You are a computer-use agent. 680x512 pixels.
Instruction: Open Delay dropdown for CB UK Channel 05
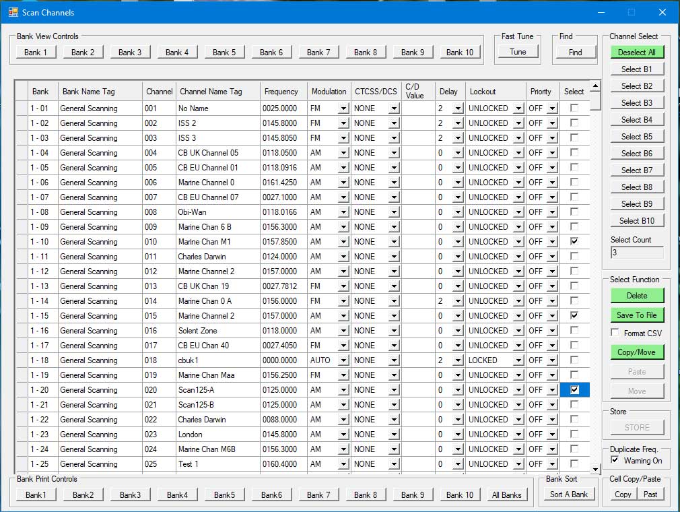pos(458,153)
